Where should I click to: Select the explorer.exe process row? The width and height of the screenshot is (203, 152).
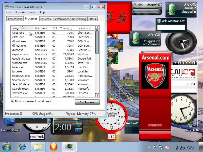[x=53, y=54]
